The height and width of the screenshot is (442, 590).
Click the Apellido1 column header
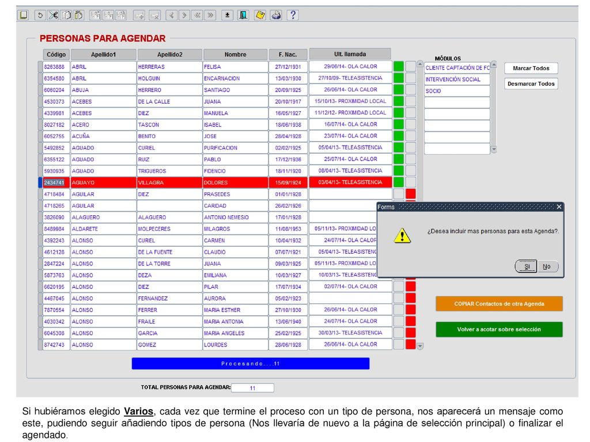click(104, 55)
